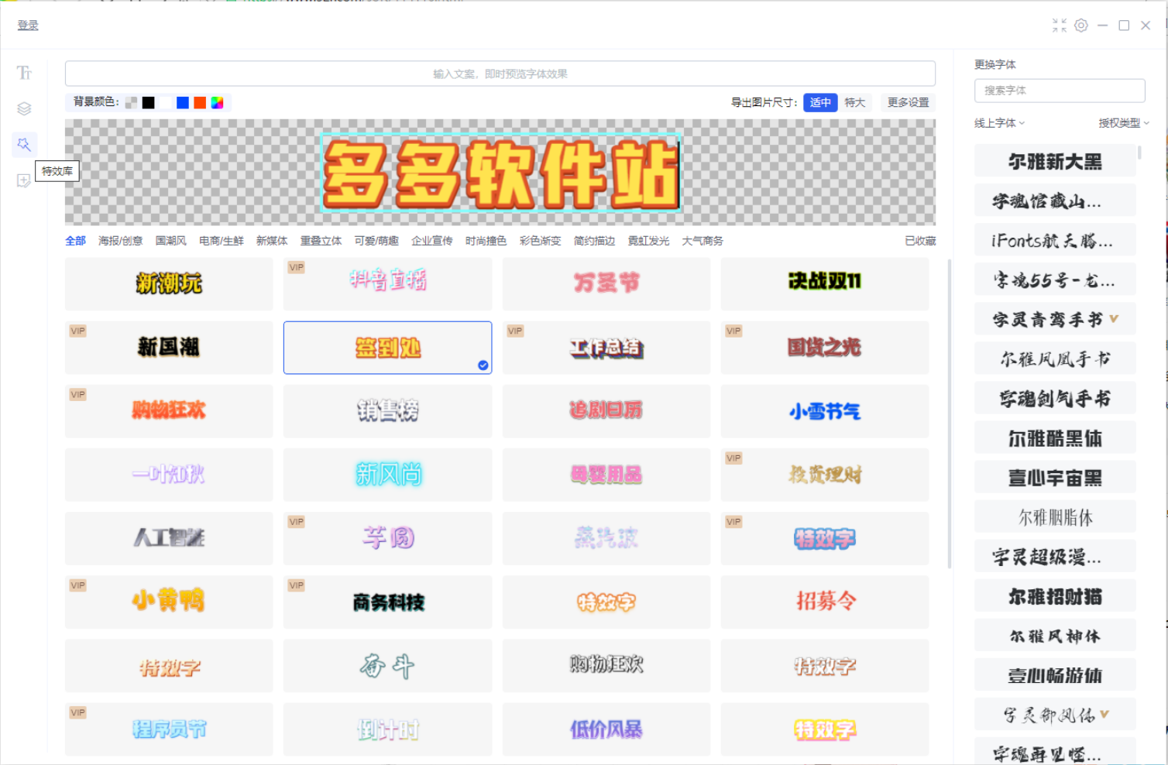
Task: Choose the 万圣节 text effect
Action: coord(606,284)
